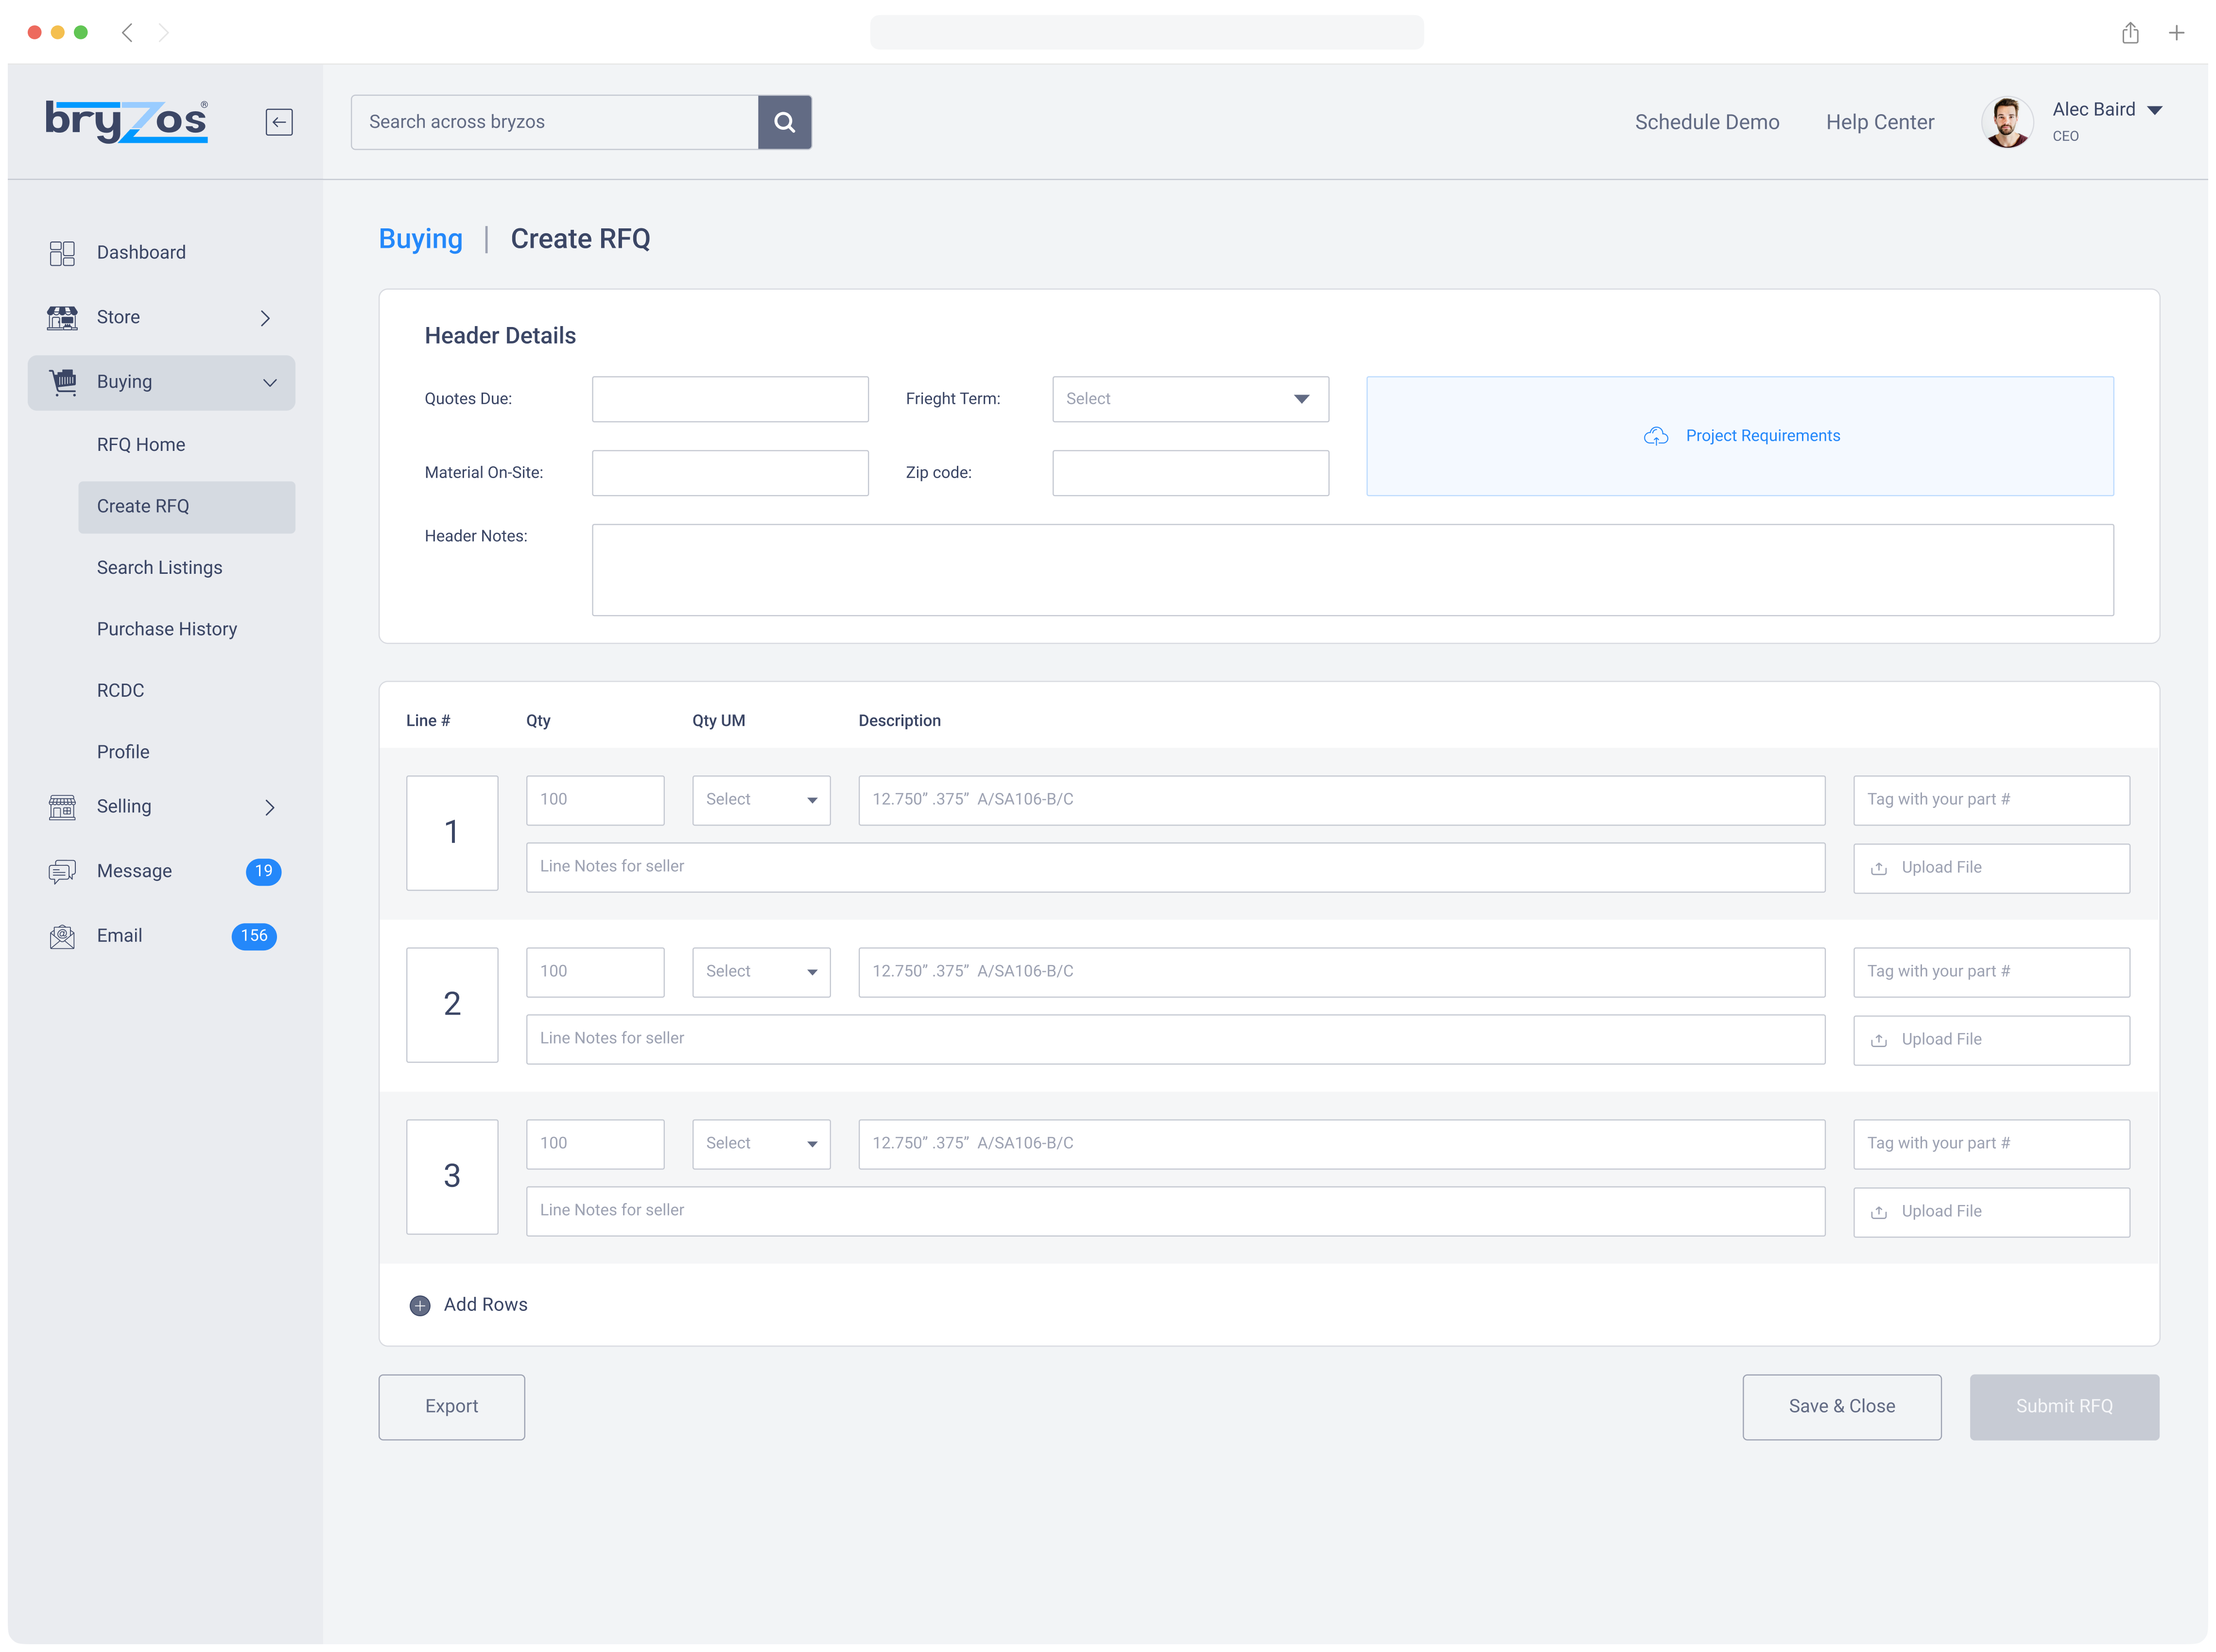Collapse the sidebar with arrow icon
Viewport: 2216px width, 1652px height.
279,122
